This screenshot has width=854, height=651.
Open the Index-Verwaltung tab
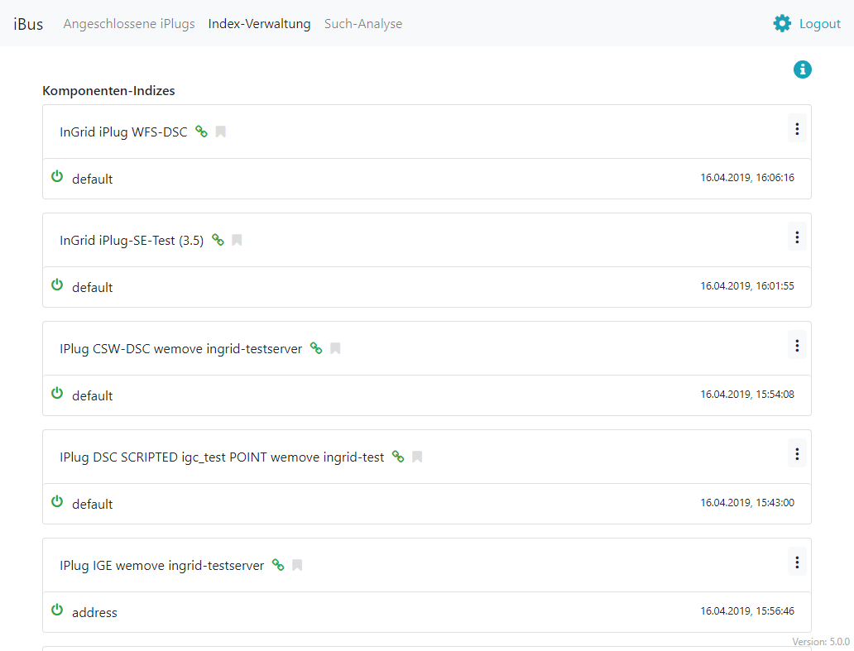[259, 24]
